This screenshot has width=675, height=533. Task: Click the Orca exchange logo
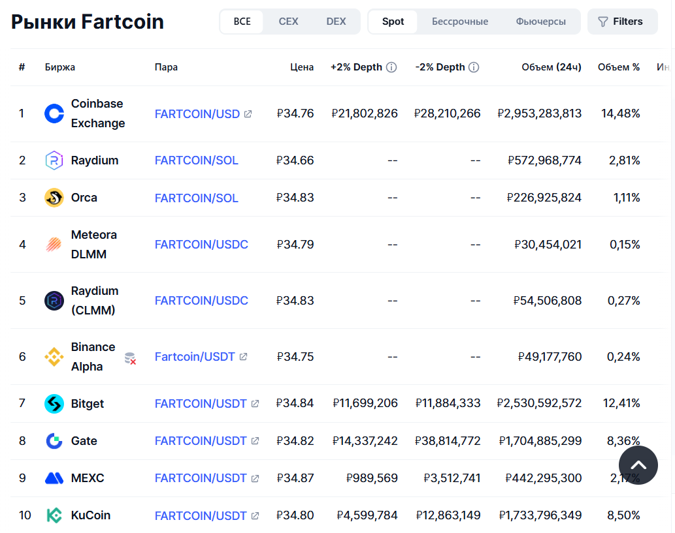(x=54, y=198)
